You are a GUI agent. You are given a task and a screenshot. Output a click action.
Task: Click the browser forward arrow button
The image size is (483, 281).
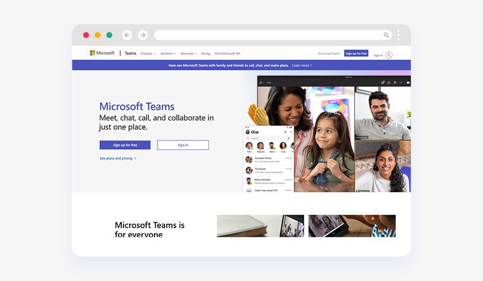click(143, 35)
